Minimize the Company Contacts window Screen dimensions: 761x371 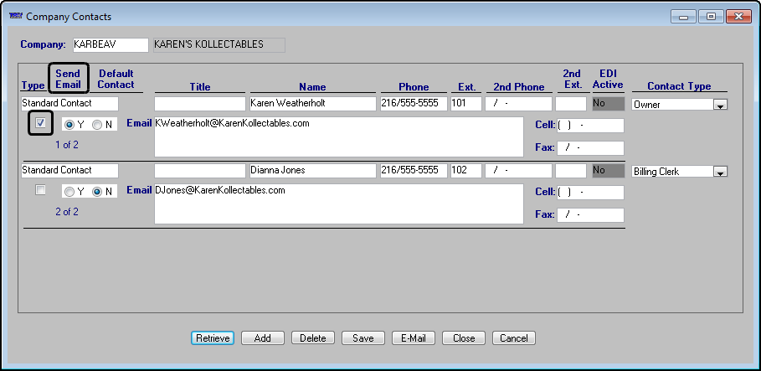point(684,17)
